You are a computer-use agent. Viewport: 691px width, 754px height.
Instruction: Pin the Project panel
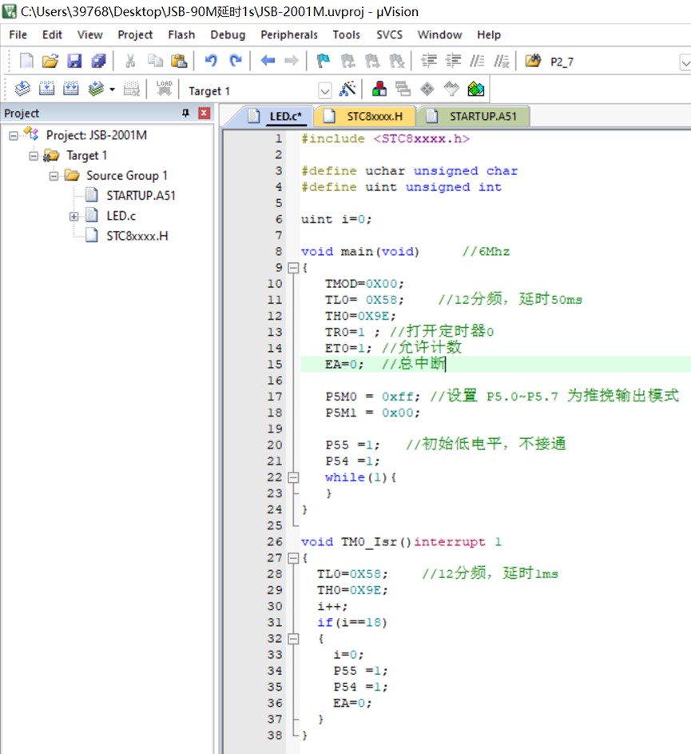tap(185, 113)
